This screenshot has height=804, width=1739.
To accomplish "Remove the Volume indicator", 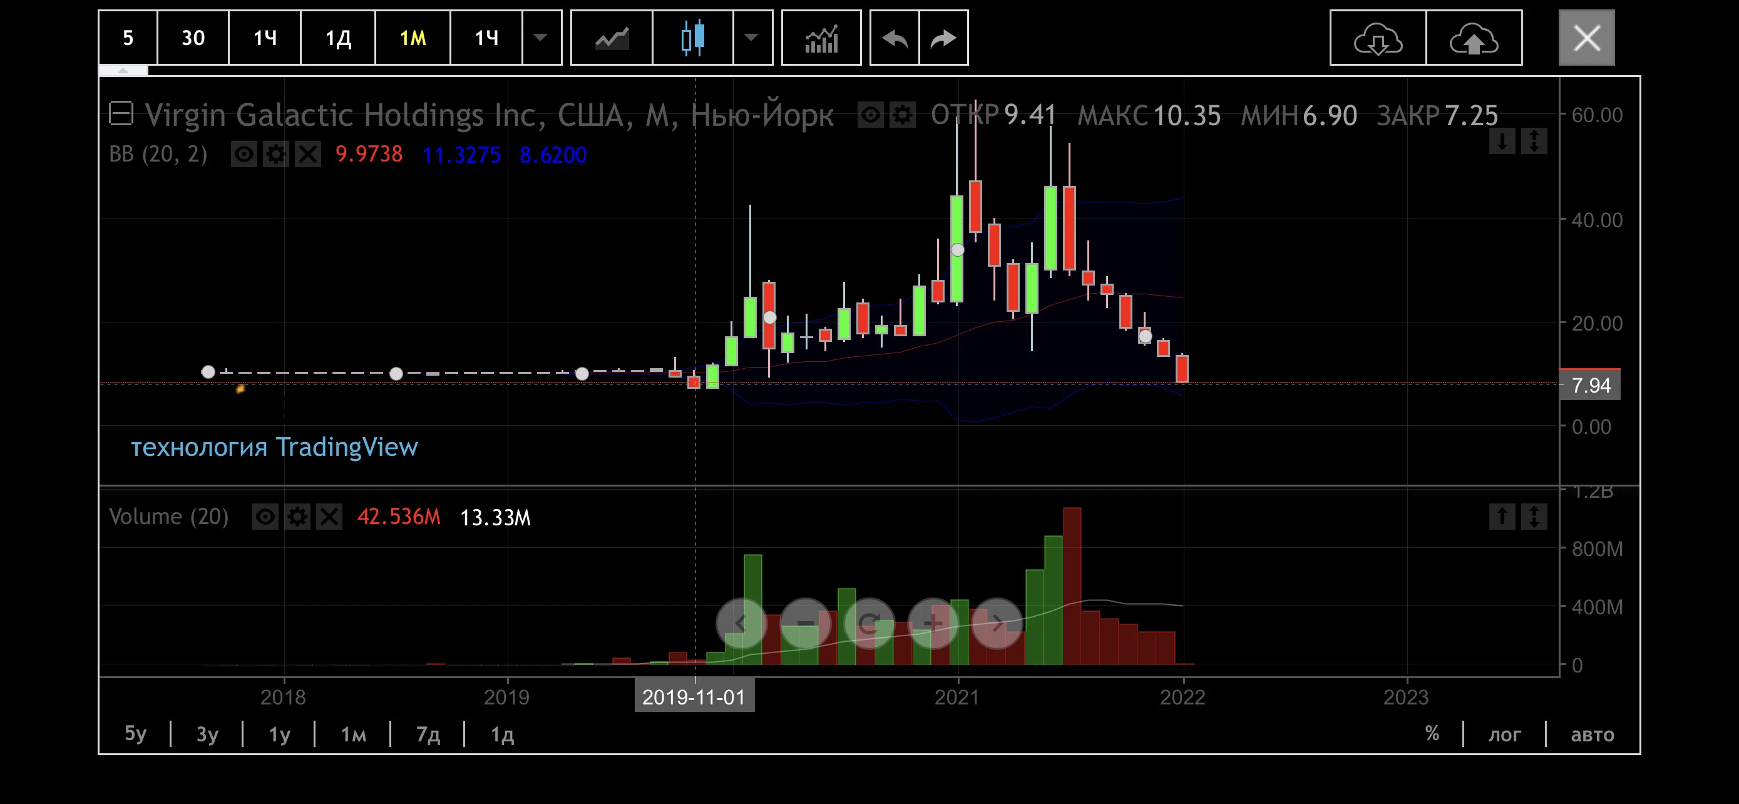I will coord(329,517).
